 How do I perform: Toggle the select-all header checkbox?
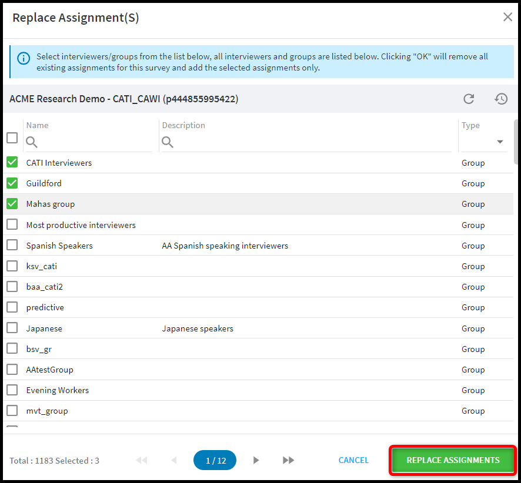pyautogui.click(x=12, y=137)
